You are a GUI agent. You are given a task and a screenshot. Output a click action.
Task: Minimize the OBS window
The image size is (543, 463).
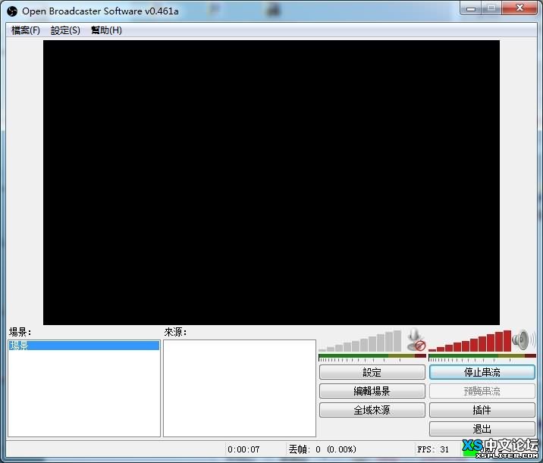471,8
